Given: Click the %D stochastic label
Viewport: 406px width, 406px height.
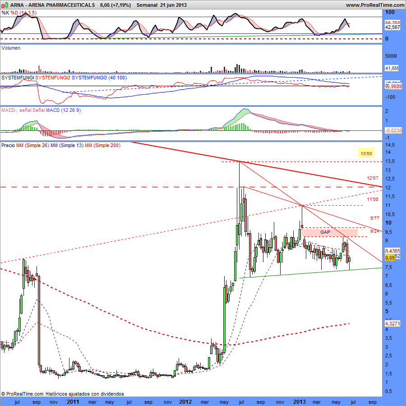Looking at the screenshot, I should pos(14,13).
